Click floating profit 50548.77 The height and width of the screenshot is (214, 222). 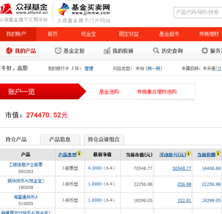pos(182,168)
